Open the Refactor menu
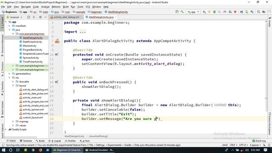272x153 pixels. point(56,7)
